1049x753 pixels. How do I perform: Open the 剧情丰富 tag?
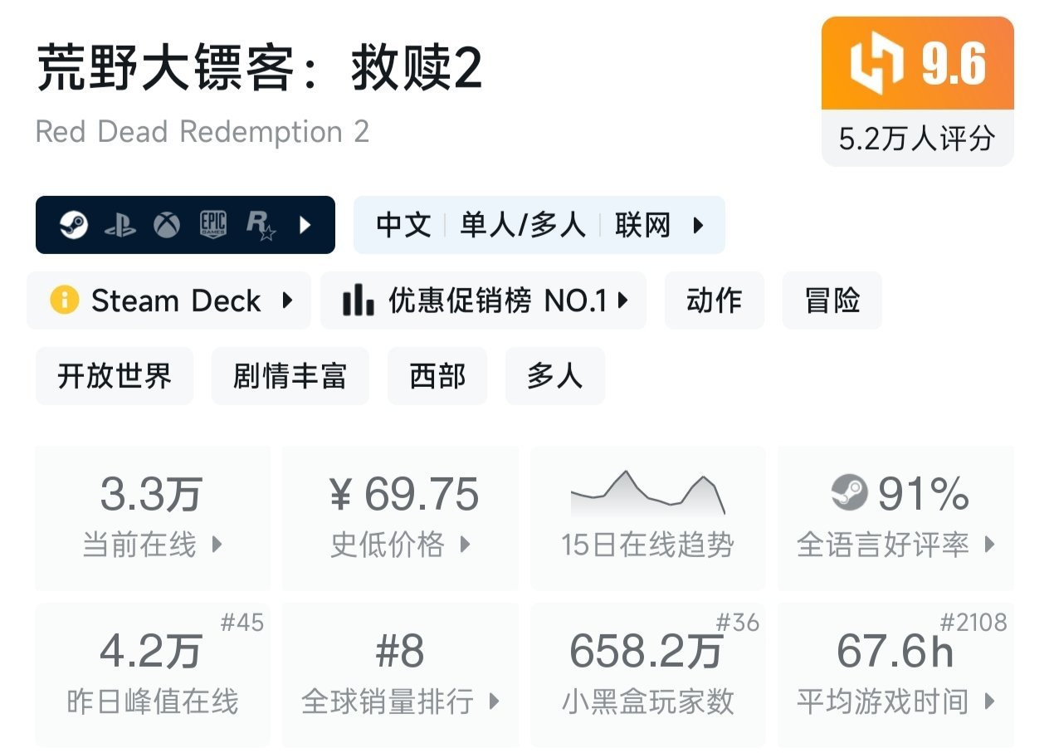[x=290, y=376]
